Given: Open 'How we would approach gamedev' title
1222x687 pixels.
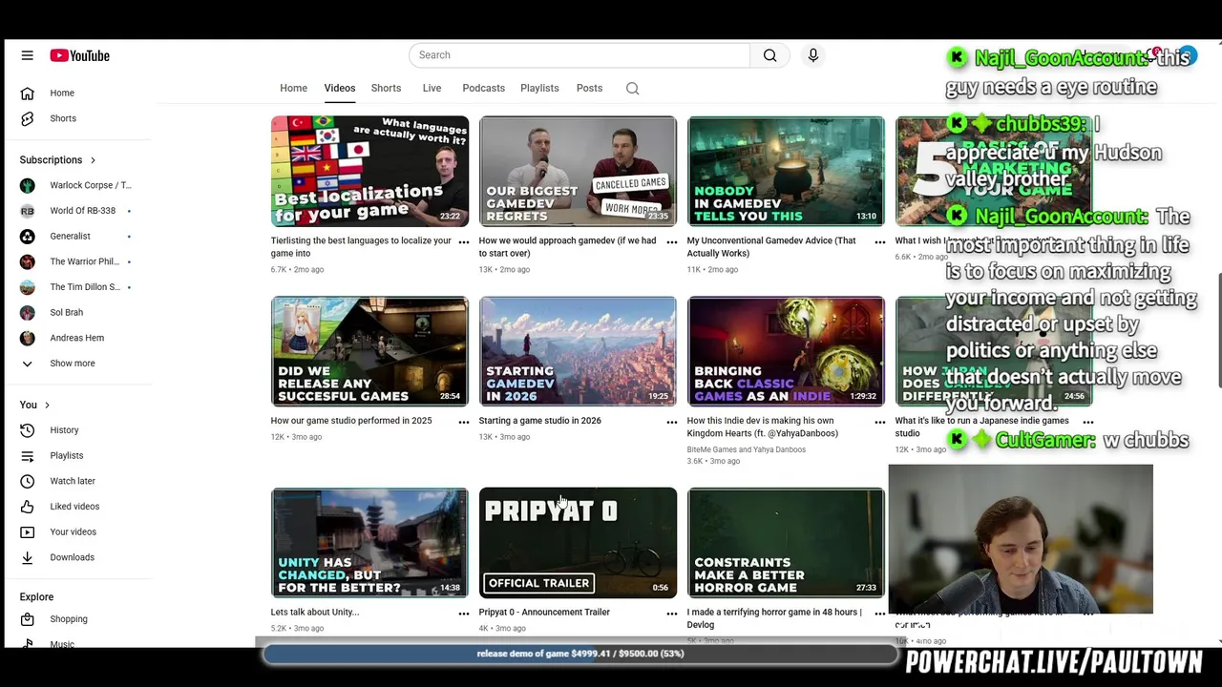Looking at the screenshot, I should click(x=567, y=247).
